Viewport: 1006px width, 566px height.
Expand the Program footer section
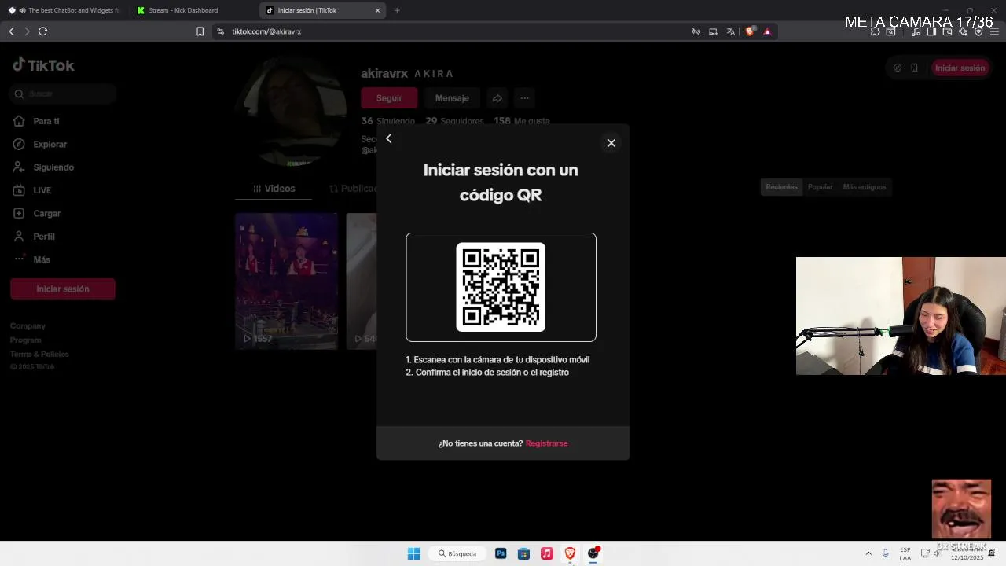[x=25, y=340]
